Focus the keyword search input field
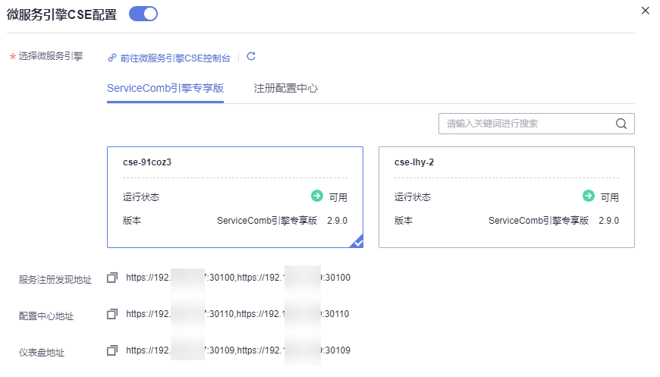 click(526, 124)
